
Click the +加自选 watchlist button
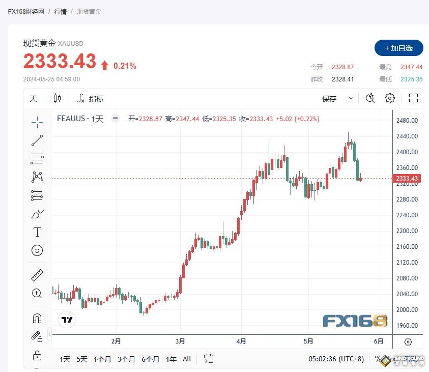398,48
